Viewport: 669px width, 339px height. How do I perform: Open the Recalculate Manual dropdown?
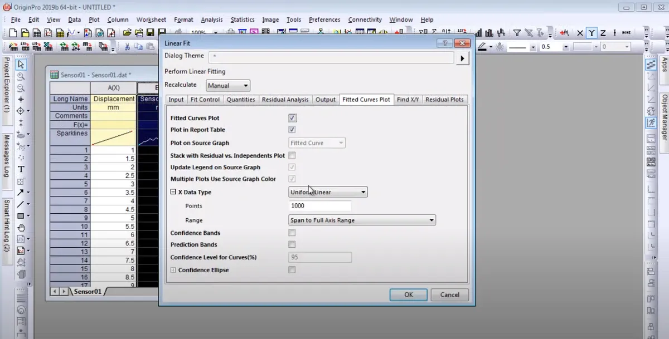pyautogui.click(x=228, y=86)
